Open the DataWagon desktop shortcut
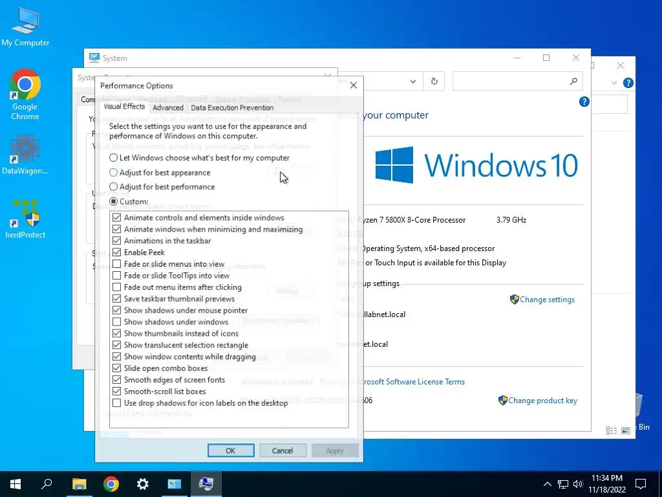The width and height of the screenshot is (662, 497). [25, 154]
